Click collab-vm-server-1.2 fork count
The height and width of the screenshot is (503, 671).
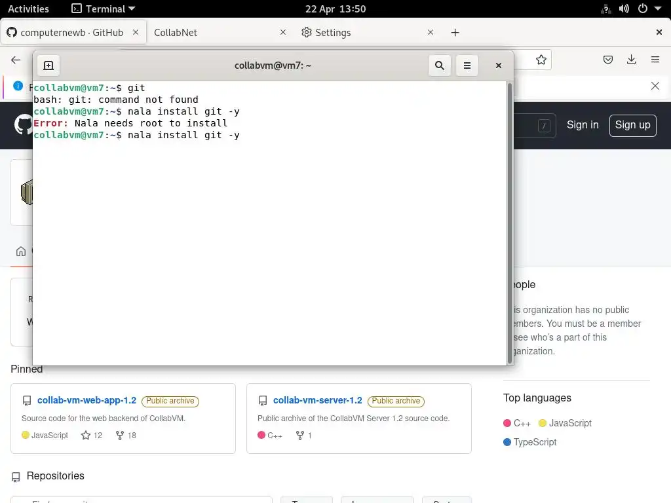[x=304, y=436]
